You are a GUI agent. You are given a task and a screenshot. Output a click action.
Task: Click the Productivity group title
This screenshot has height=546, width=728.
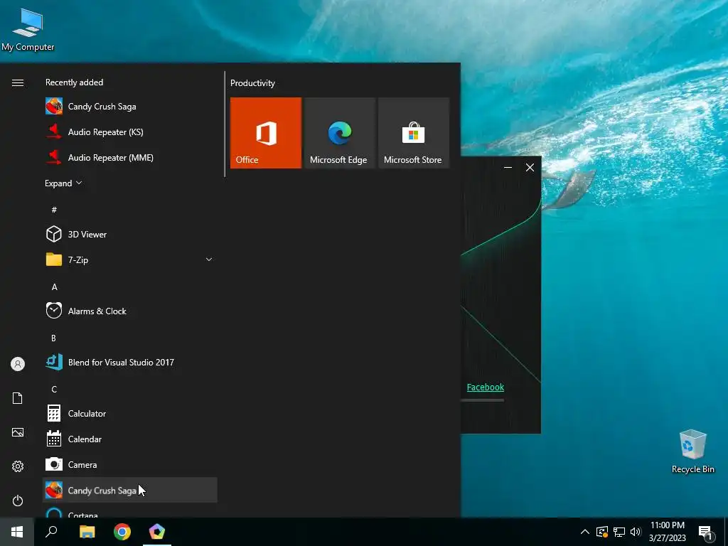point(252,83)
